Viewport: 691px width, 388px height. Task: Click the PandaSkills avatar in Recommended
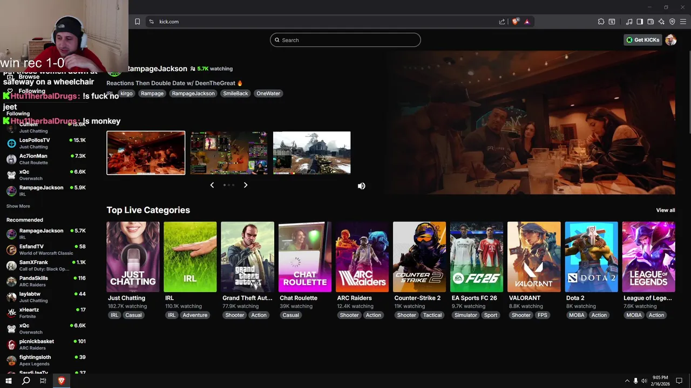(x=11, y=281)
